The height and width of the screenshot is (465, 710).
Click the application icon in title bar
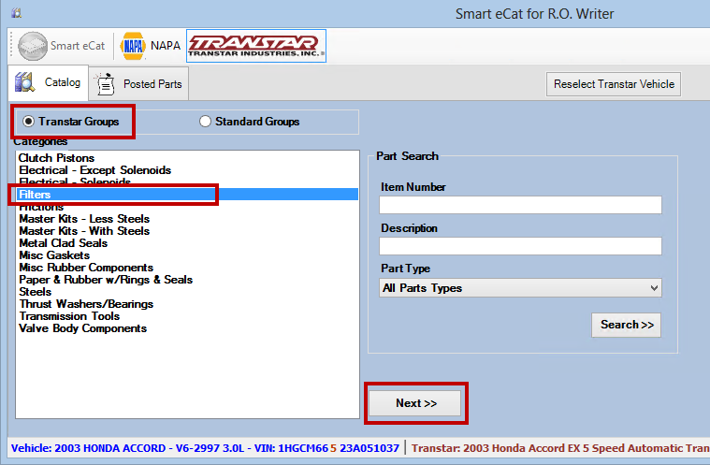pos(16,14)
